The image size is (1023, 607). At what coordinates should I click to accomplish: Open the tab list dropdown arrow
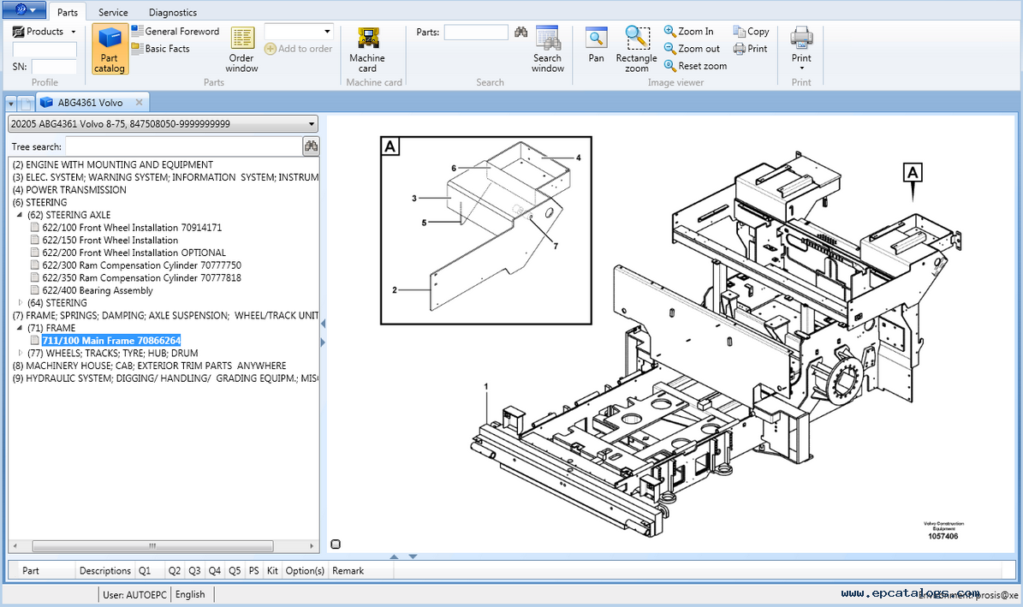[10, 103]
